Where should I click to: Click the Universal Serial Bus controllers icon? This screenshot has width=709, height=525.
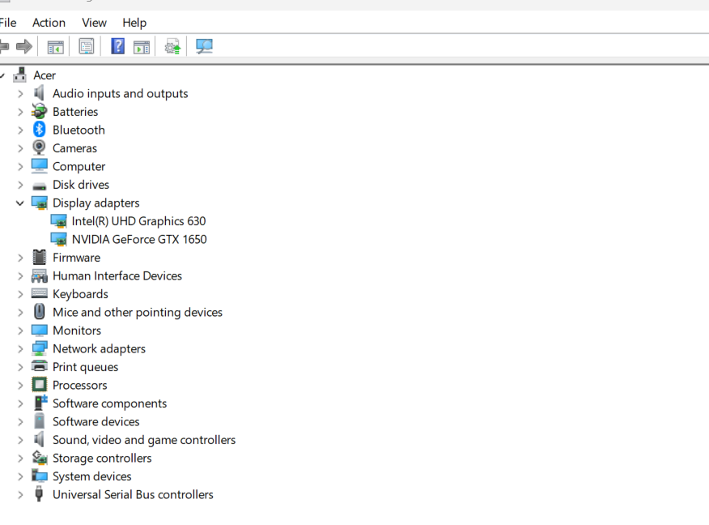coord(40,494)
